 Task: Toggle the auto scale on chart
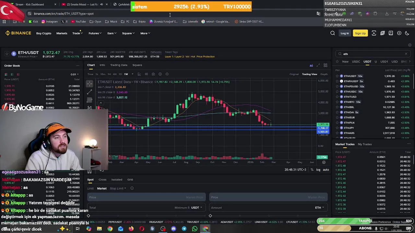pos(326,170)
